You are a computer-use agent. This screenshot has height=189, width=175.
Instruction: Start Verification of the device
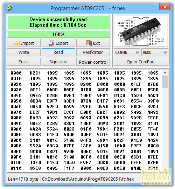point(93,52)
